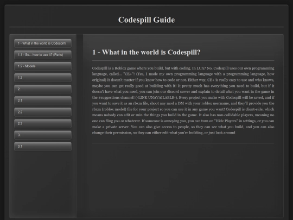Open sidebar section 3.

(43, 135)
